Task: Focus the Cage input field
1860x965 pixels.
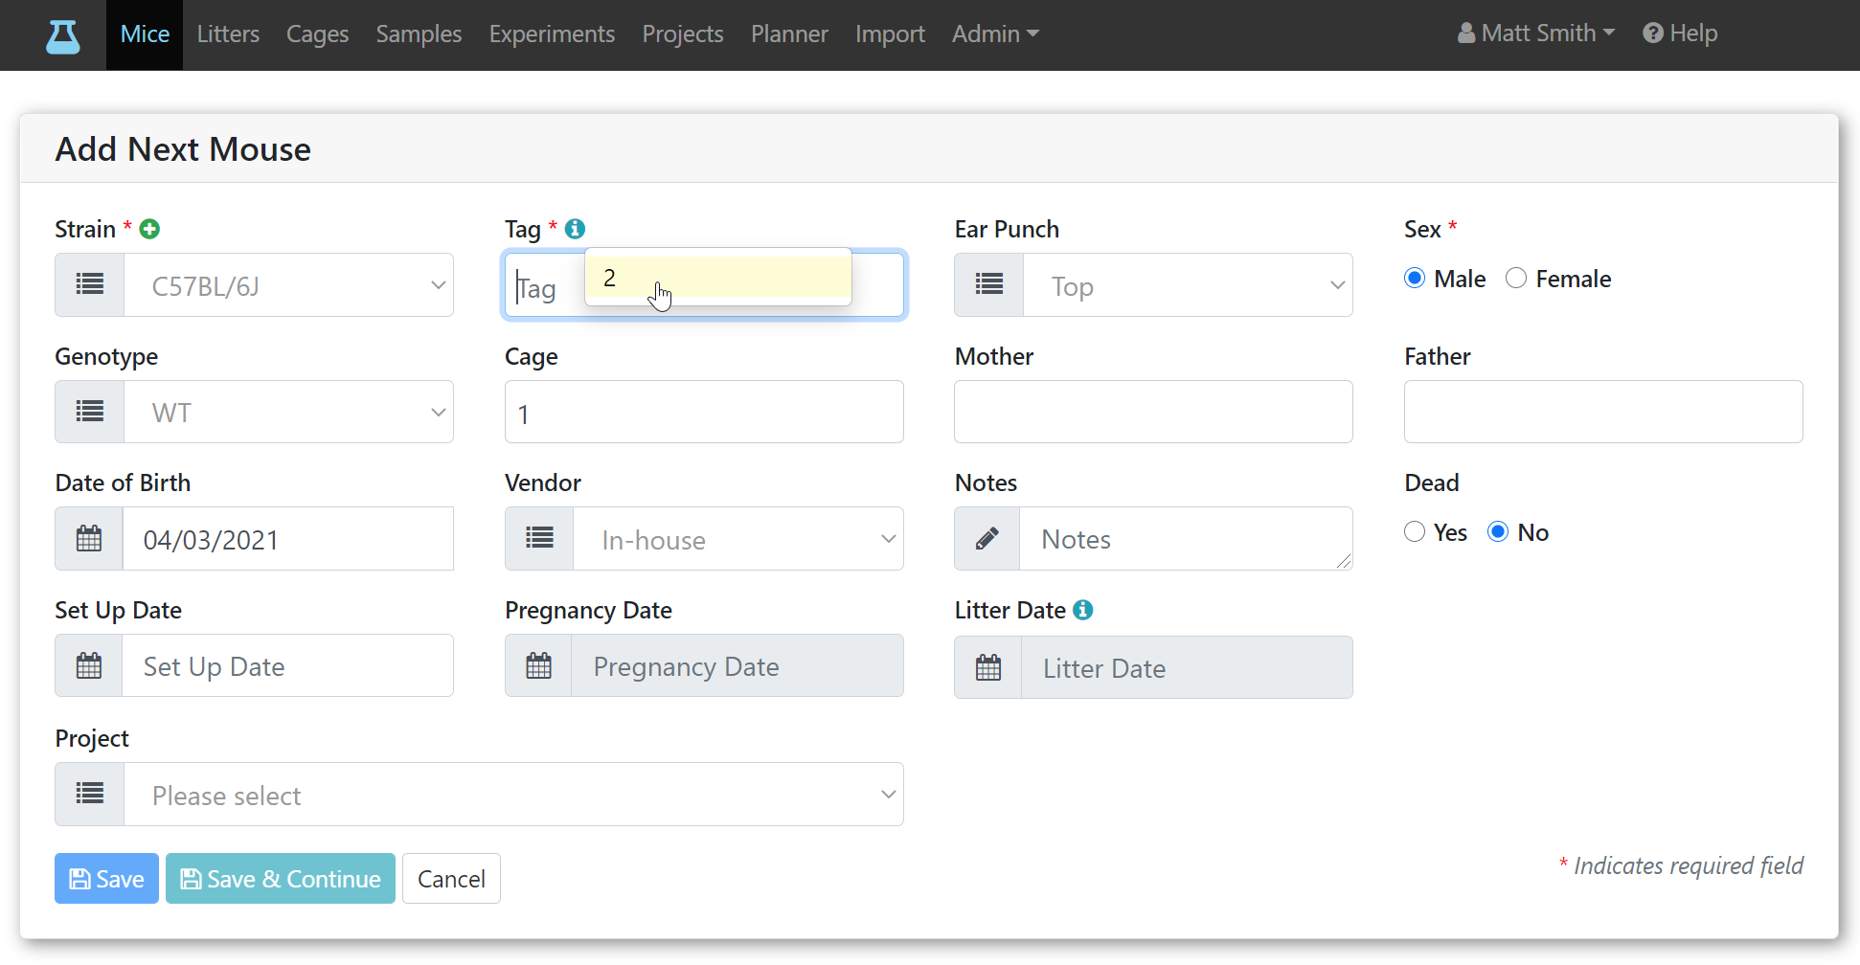Action: click(x=704, y=412)
